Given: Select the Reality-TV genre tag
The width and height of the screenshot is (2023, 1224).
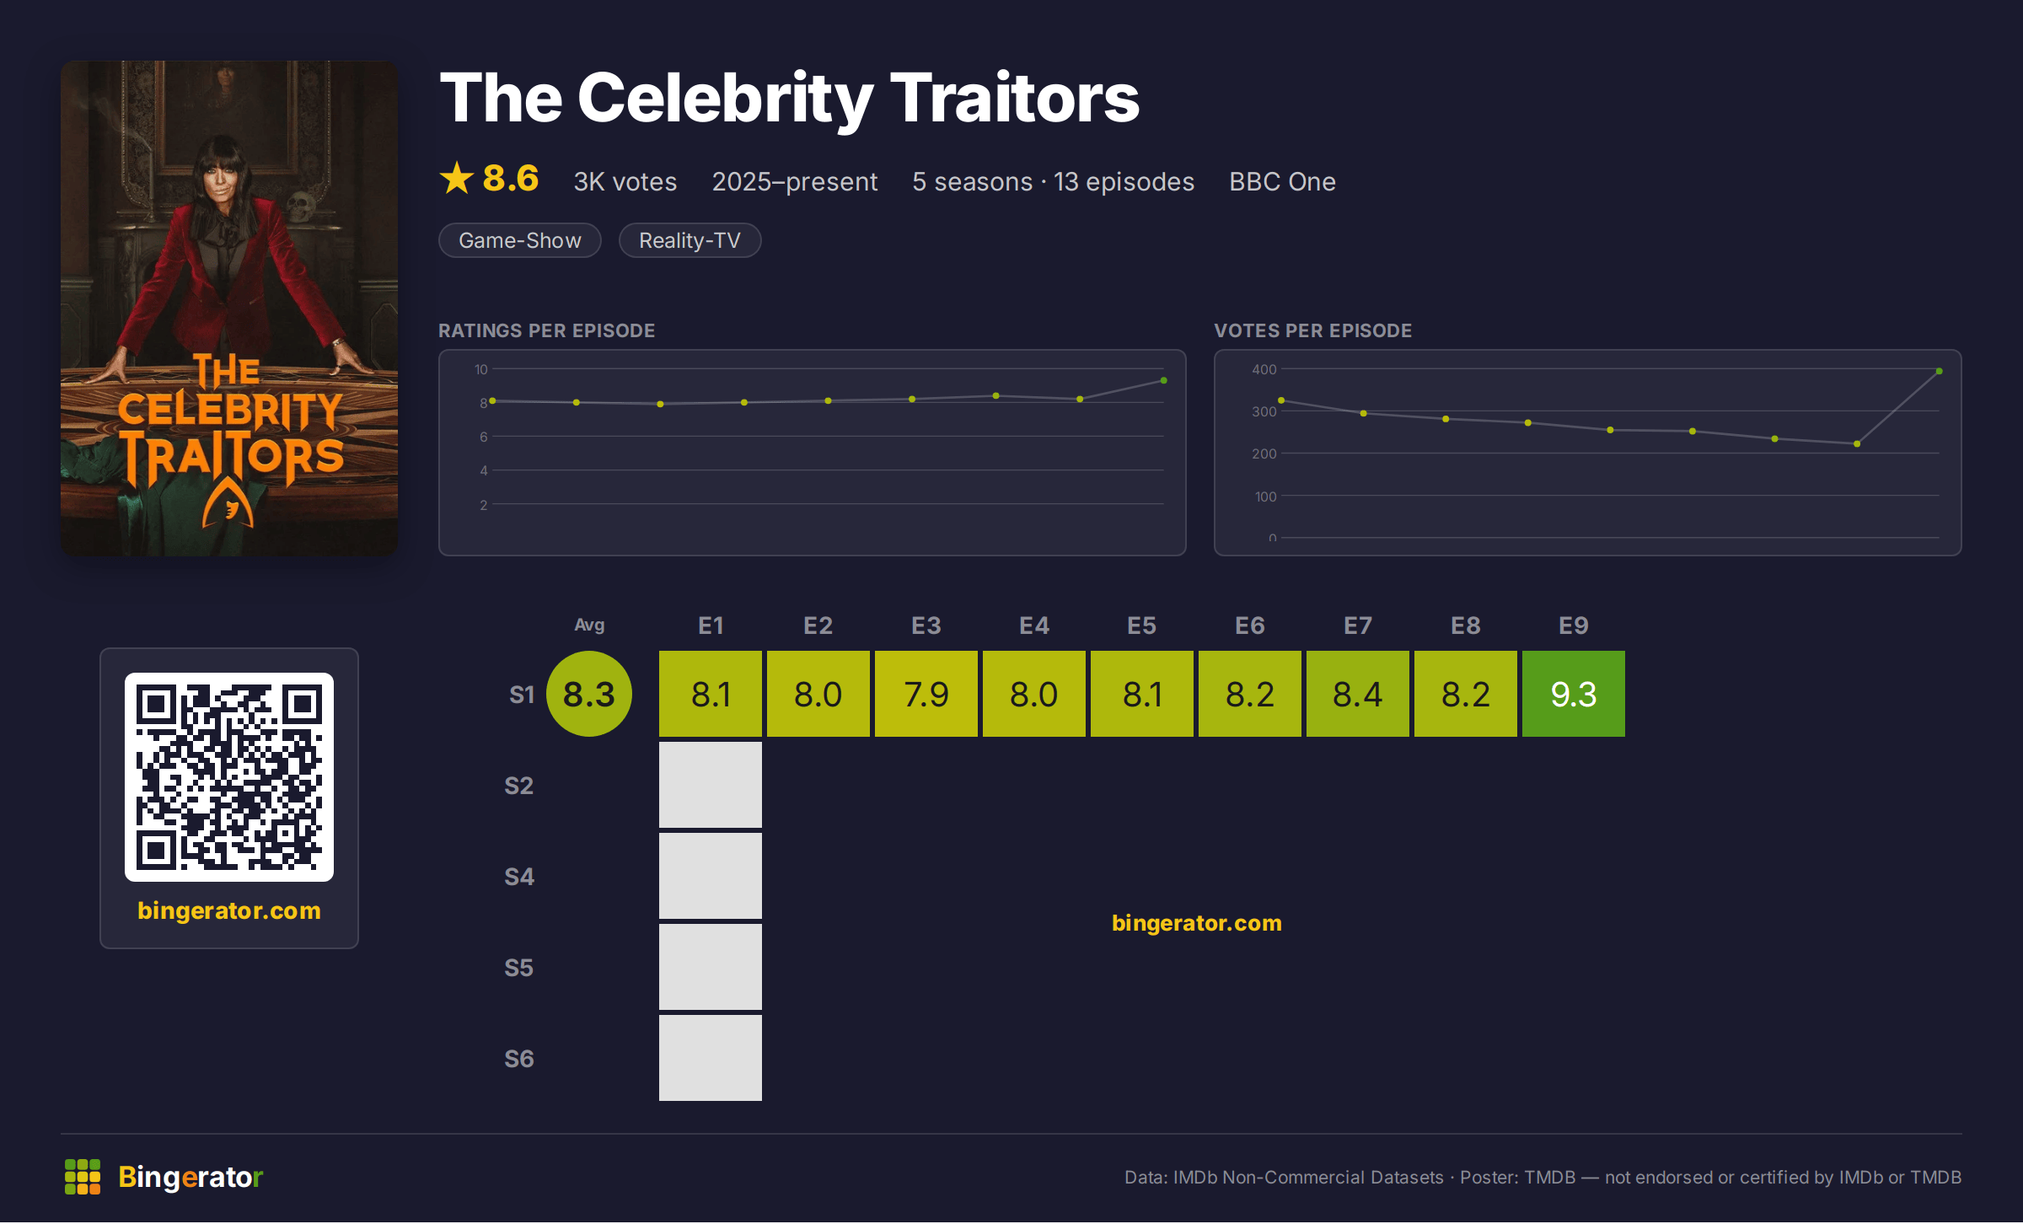Looking at the screenshot, I should (x=690, y=240).
